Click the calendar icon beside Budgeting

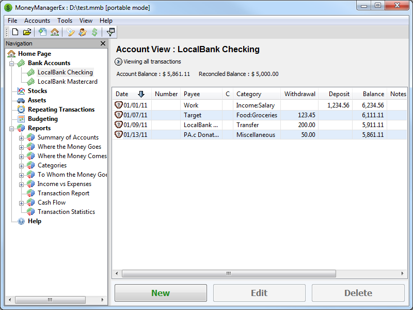point(21,119)
